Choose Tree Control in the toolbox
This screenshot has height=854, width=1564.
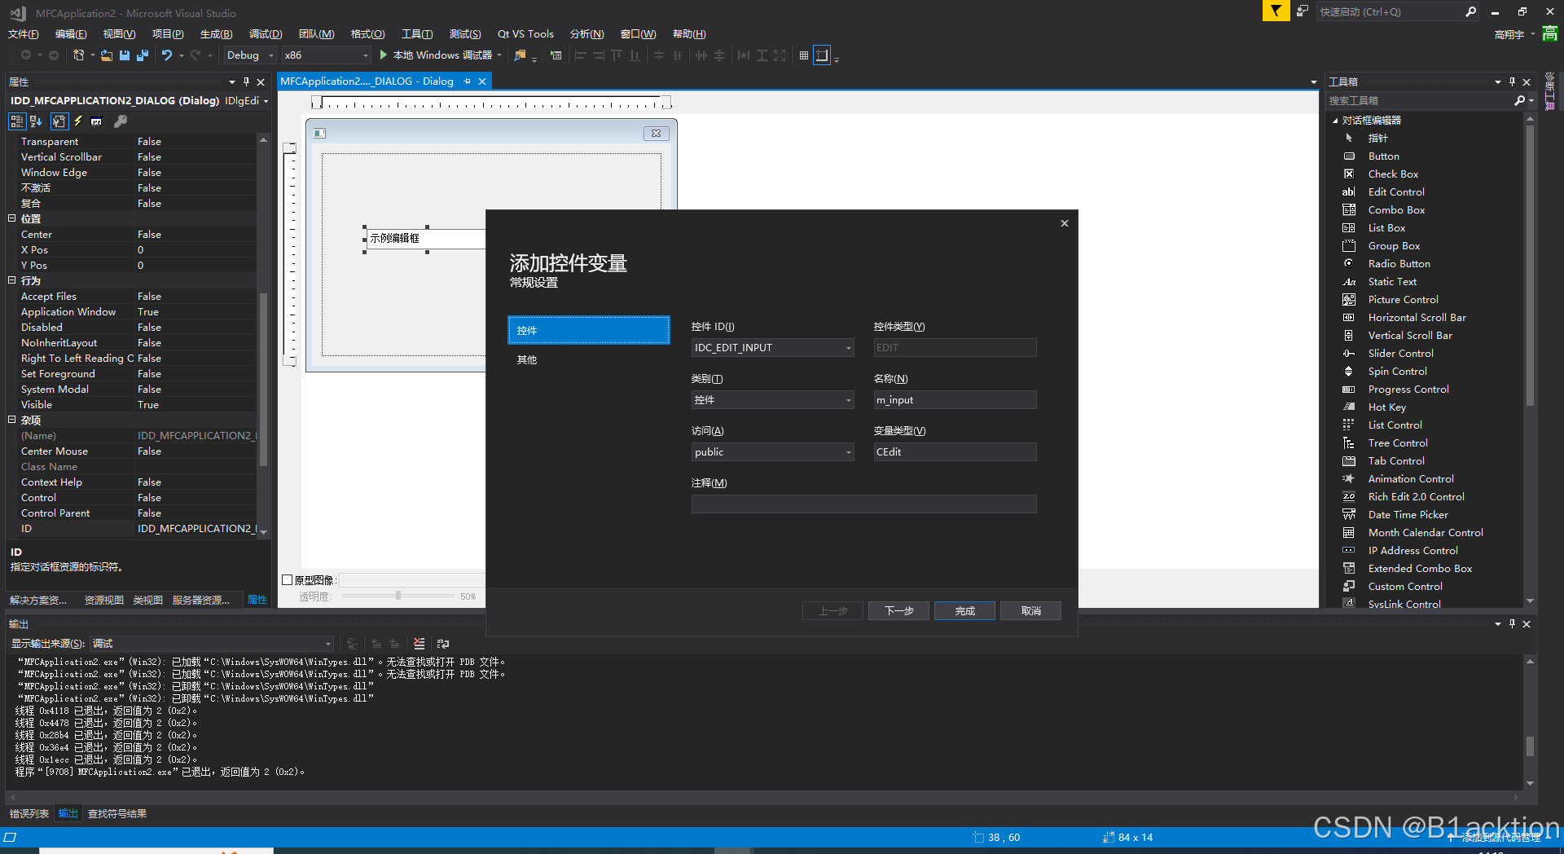[1397, 442]
